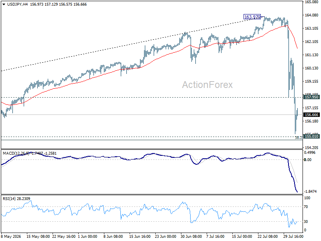Click the 8 Jun 08:00 time label
This screenshot has height=241, width=321.
(x=113, y=237)
